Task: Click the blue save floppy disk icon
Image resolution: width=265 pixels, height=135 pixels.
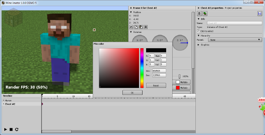Action: pos(260,14)
